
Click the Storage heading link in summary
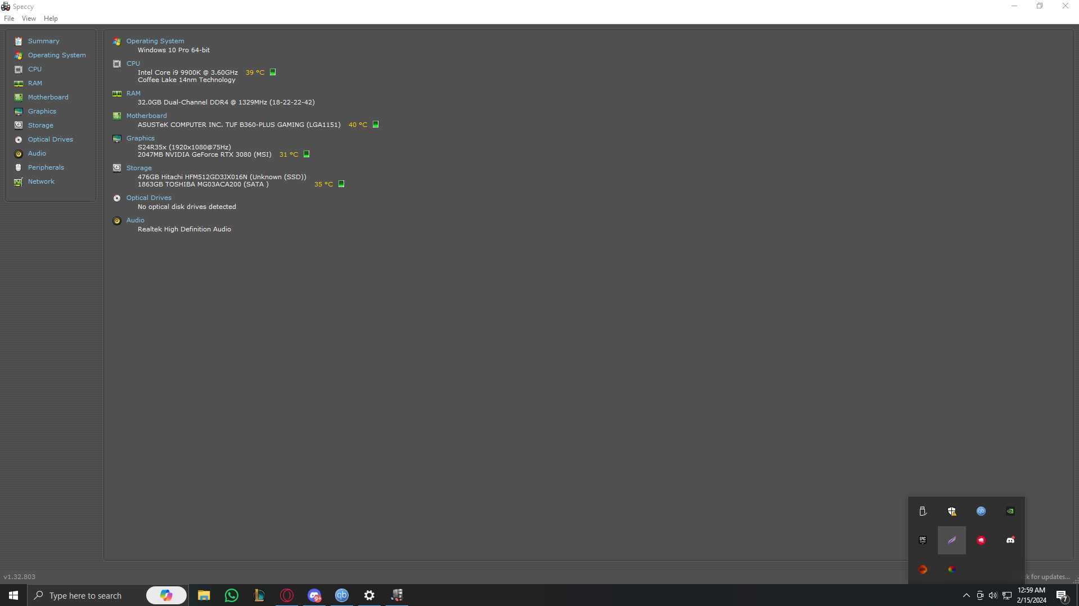coord(139,168)
